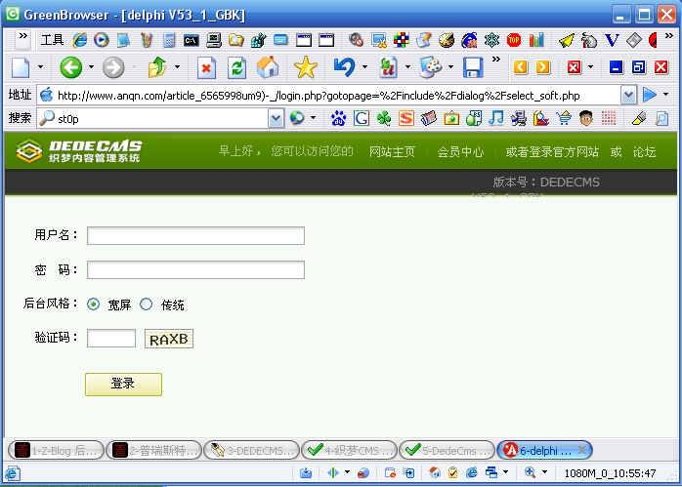The height and width of the screenshot is (487, 682).
Task: Click the bar chart icon in tools bar
Action: [536, 40]
